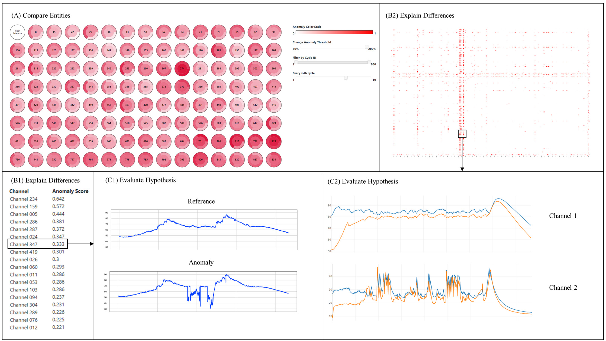The height and width of the screenshot is (341, 606).
Task: Click the Anomaly Color Scale gradient bar
Action: point(334,32)
